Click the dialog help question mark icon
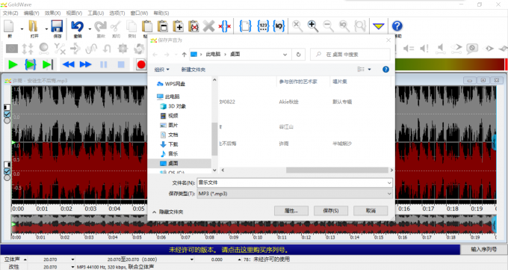Viewport: 508px width, 270px height. click(385, 70)
